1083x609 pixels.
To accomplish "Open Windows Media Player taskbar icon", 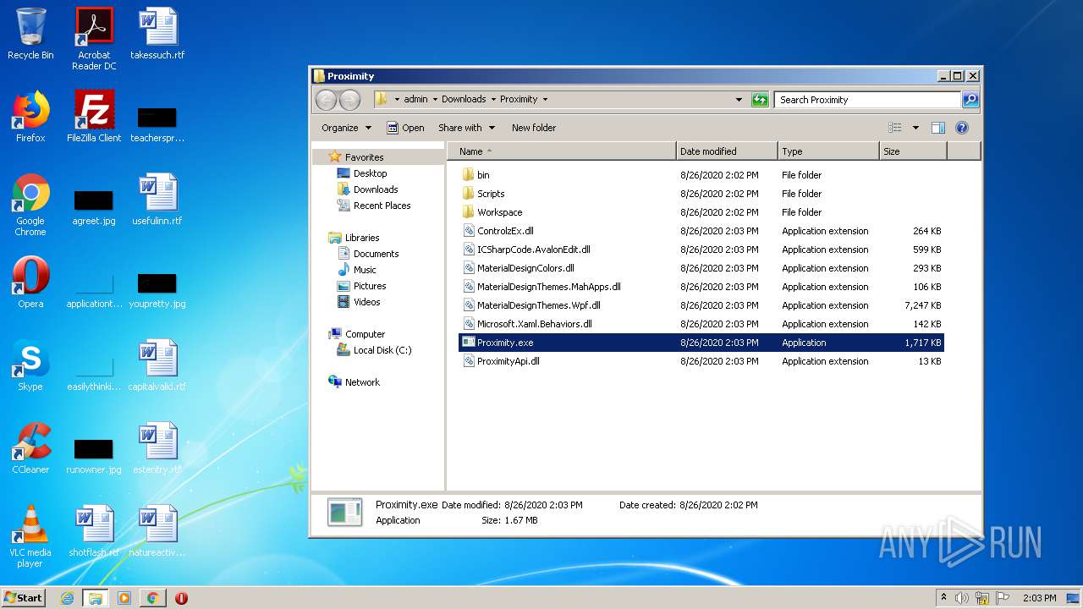I will click(124, 598).
